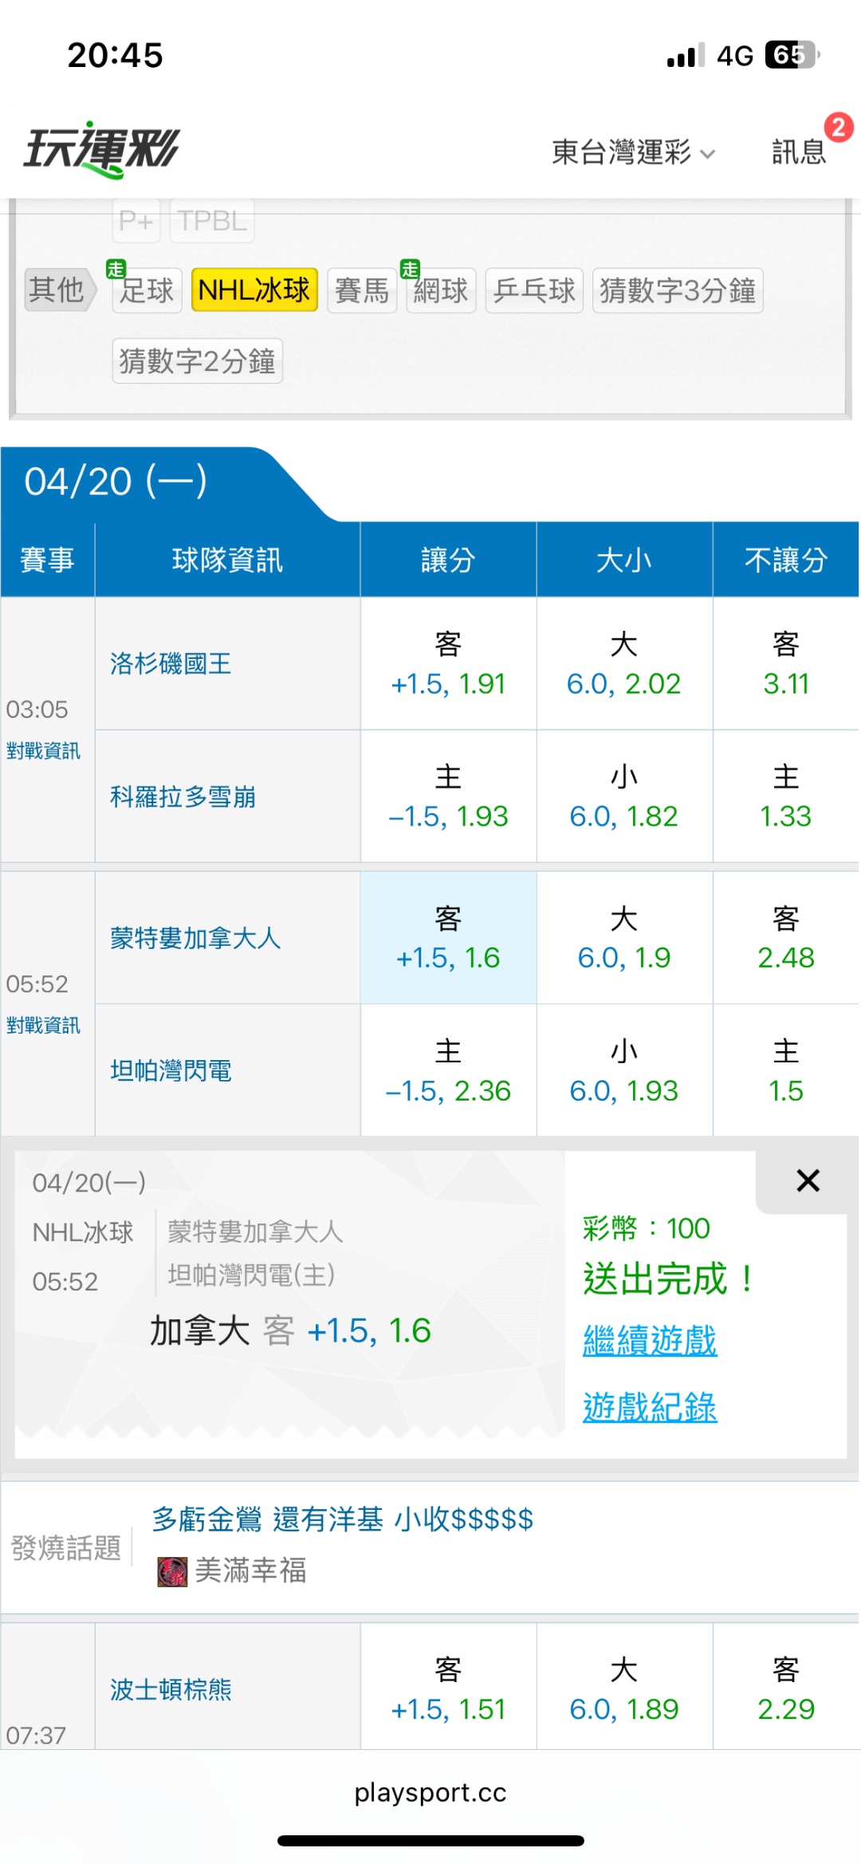Open 訊息 notifications with red badge
The image size is (861, 1864).
click(800, 151)
